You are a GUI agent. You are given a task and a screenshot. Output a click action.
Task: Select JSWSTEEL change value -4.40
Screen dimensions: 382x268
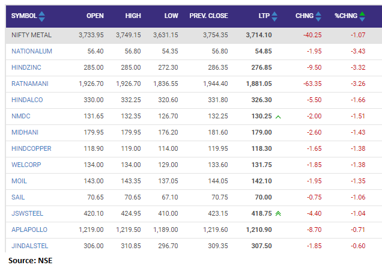click(314, 213)
